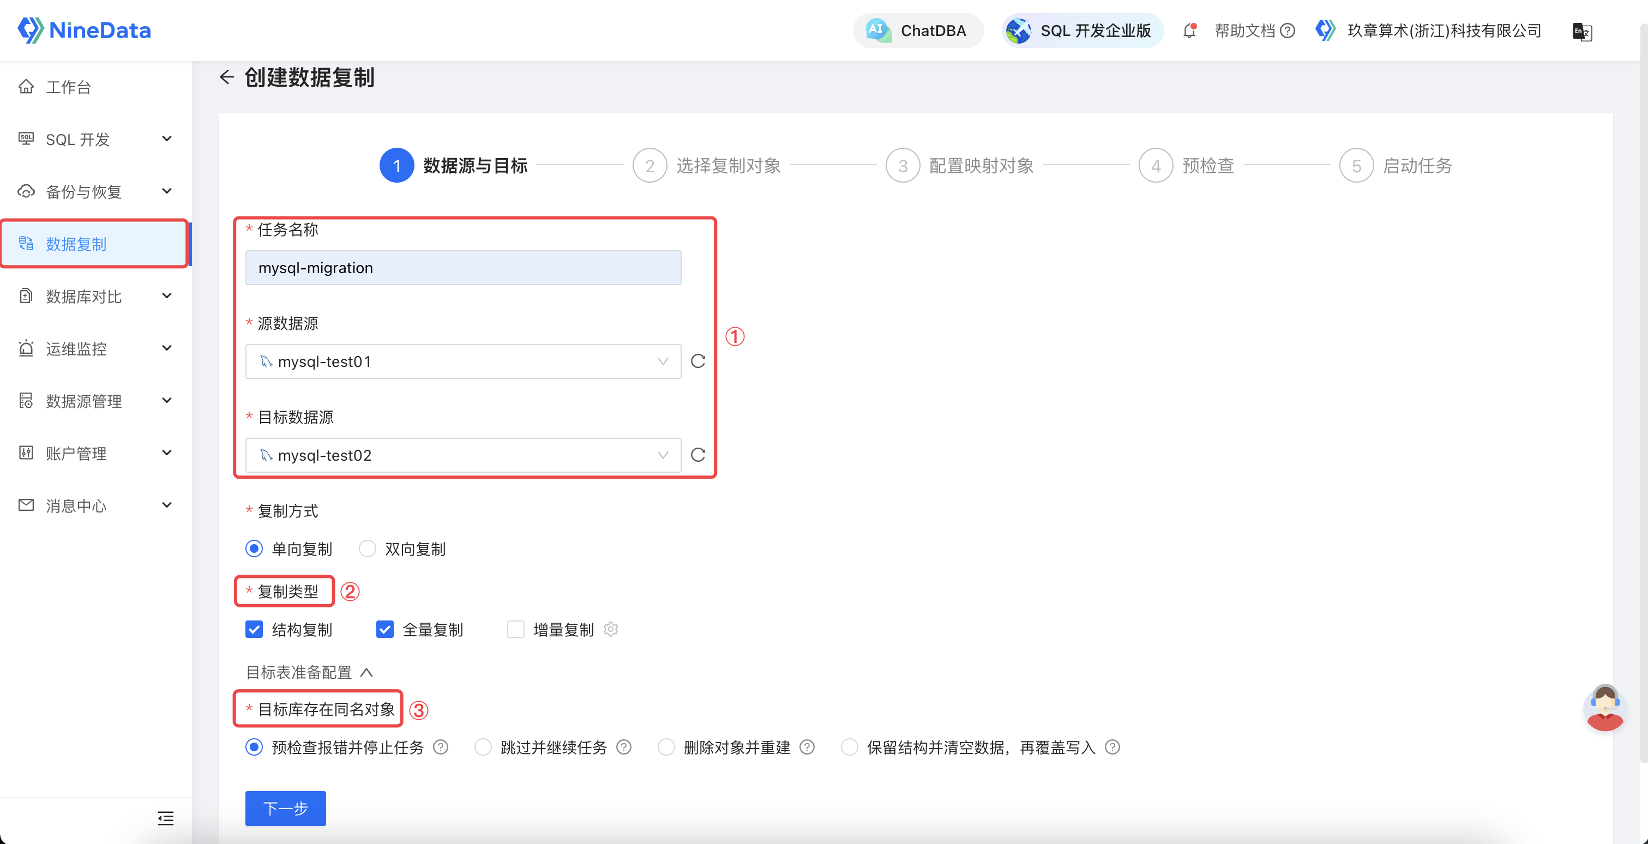
Task: Click the 账户管理 icon
Action: point(26,453)
